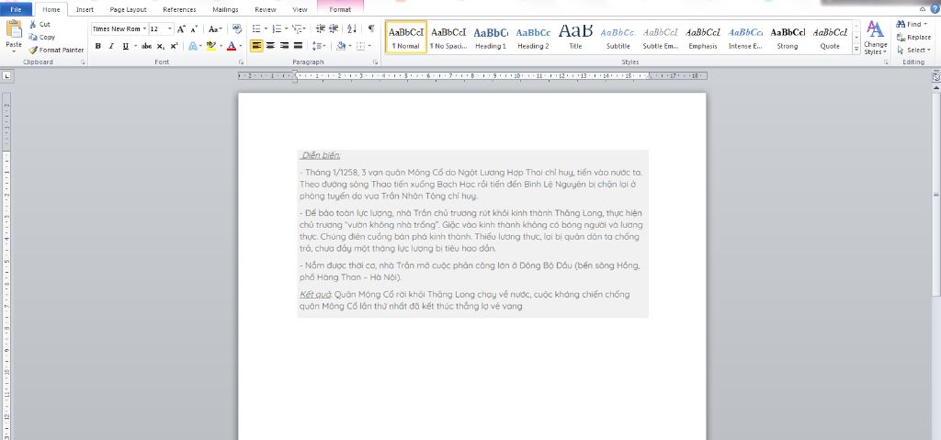Justify the paragraph text

coord(299,46)
